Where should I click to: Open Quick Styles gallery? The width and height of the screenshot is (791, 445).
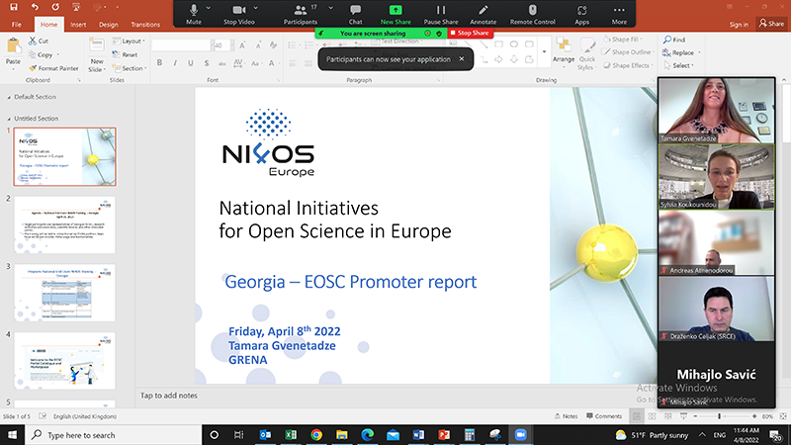tap(586, 54)
